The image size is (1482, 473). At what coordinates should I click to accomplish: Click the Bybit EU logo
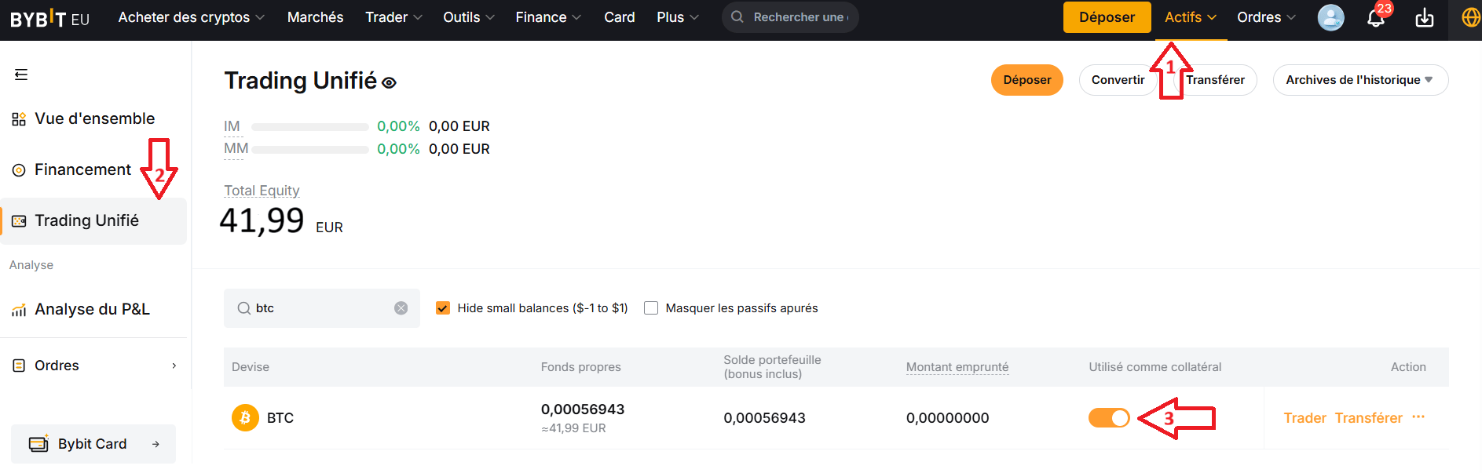click(50, 17)
